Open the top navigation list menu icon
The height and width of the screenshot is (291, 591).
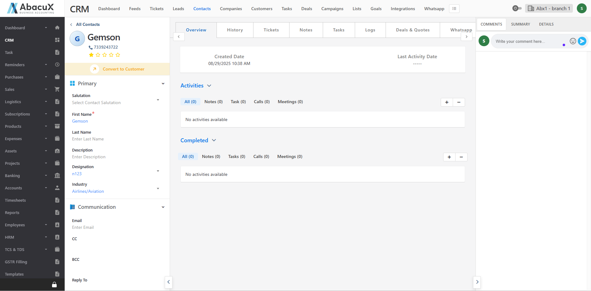pos(454,9)
